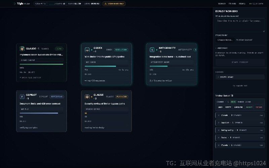Click the antigravity-agent model field
The width and height of the screenshot is (269, 168).
[171, 62]
